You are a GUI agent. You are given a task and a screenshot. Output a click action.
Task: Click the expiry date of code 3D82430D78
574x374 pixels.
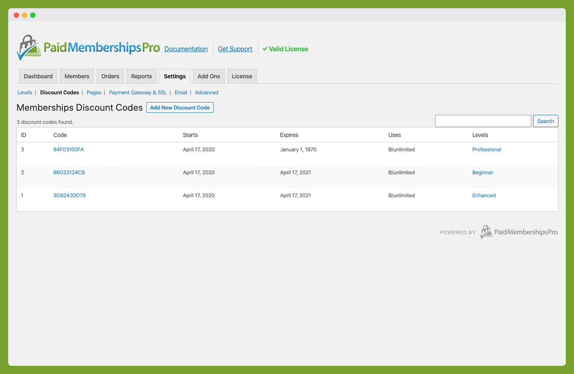pos(296,196)
